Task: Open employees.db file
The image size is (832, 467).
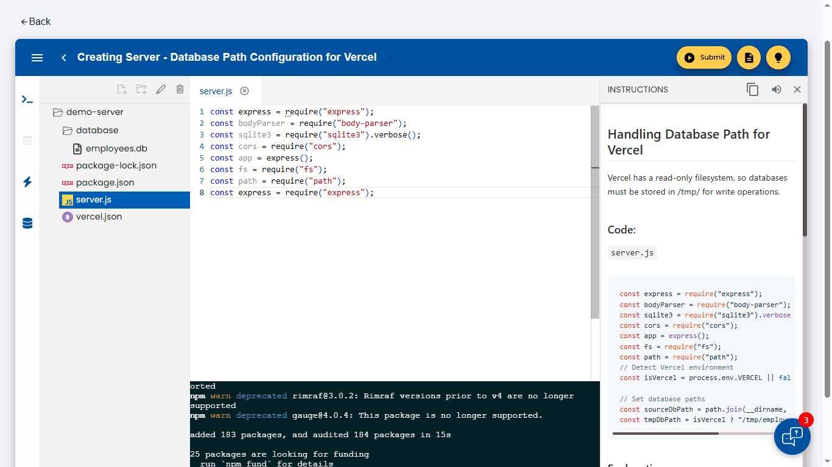Action: (x=110, y=148)
